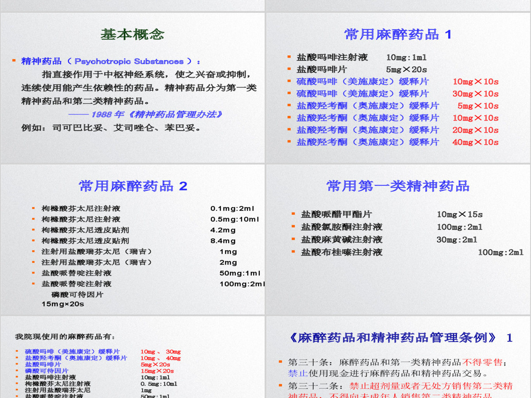Click the 15mg×20s line in 常用麻醉药品 2
This screenshot has height=398, width=531.
coord(63,304)
